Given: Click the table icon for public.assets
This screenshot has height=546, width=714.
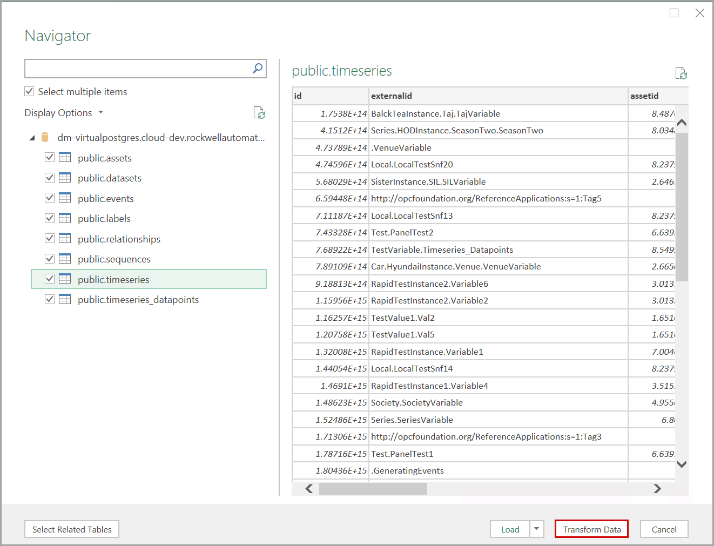Looking at the screenshot, I should 65,158.
